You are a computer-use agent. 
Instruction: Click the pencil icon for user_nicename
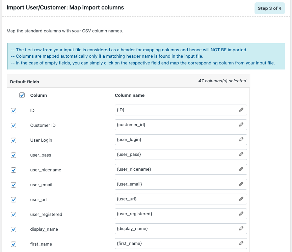click(x=241, y=169)
